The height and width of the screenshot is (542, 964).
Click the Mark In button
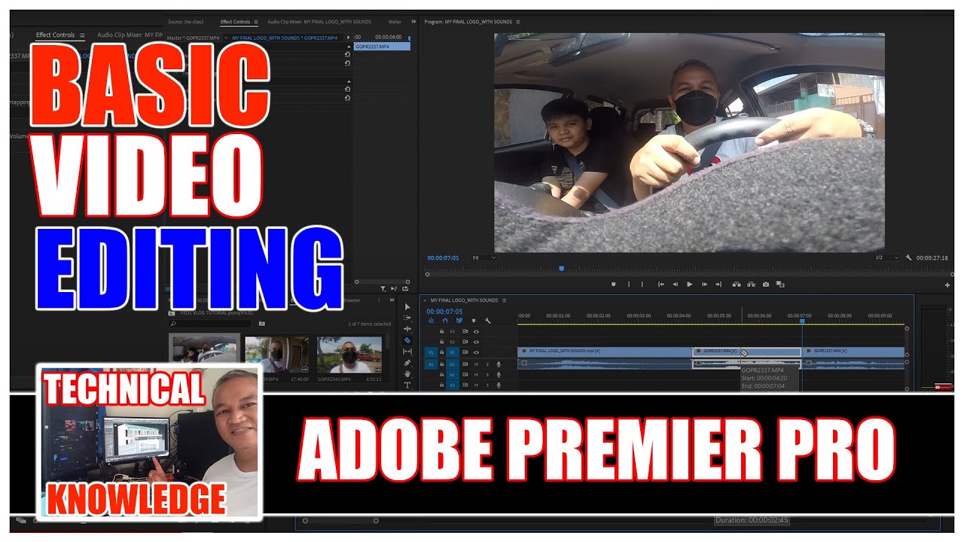(x=629, y=285)
